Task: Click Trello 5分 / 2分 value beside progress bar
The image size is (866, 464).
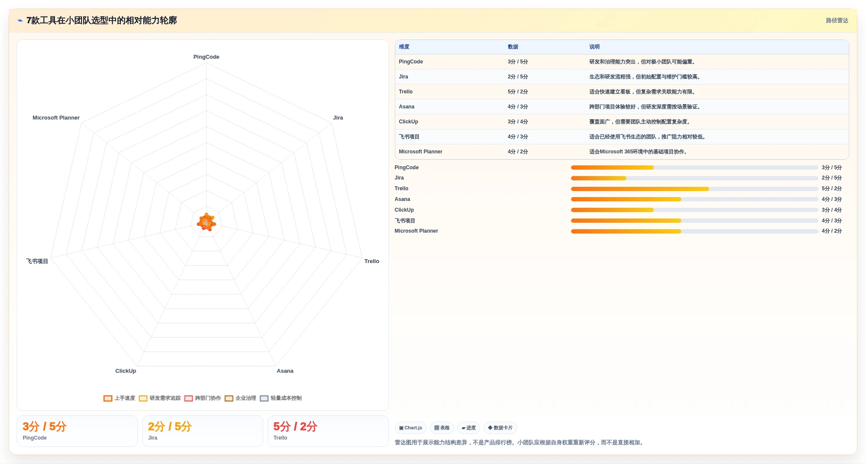Action: [832, 189]
